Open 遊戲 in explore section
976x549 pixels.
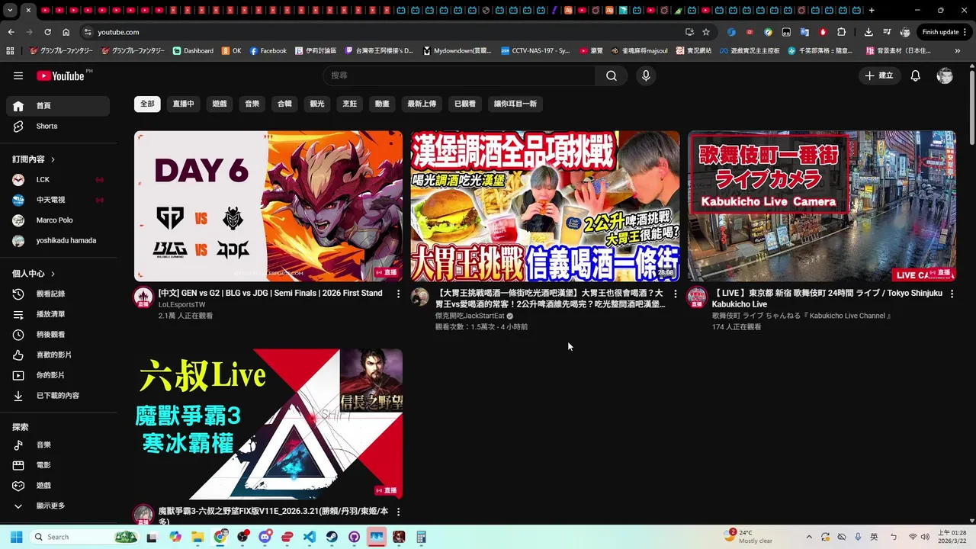point(58,486)
